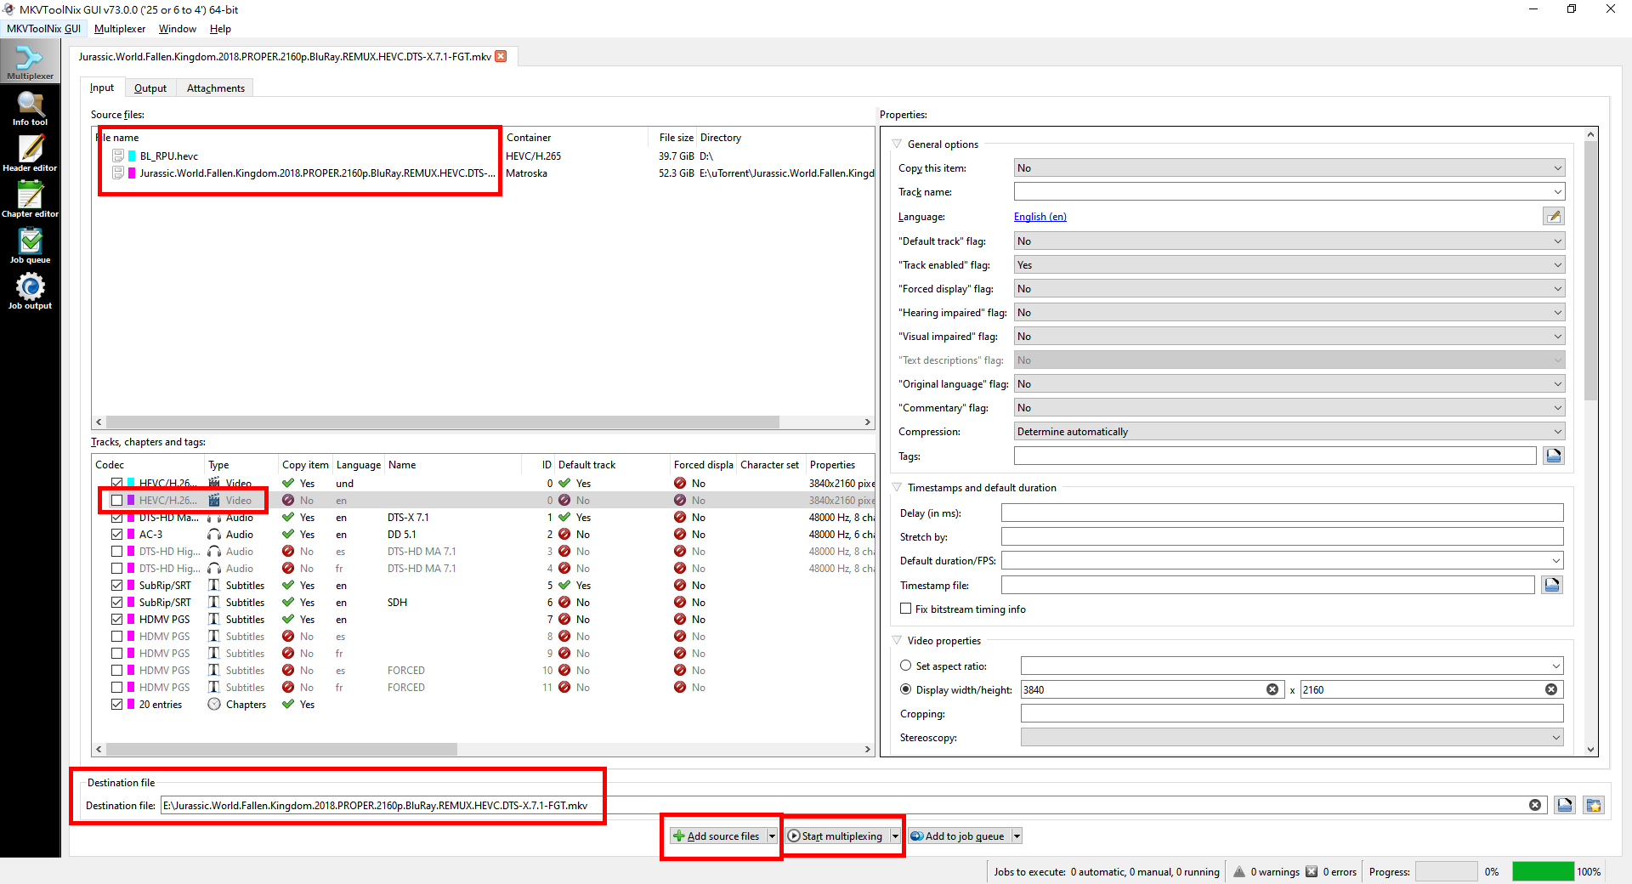1632x884 pixels.
Task: Open the Header editor
Action: coord(30,155)
